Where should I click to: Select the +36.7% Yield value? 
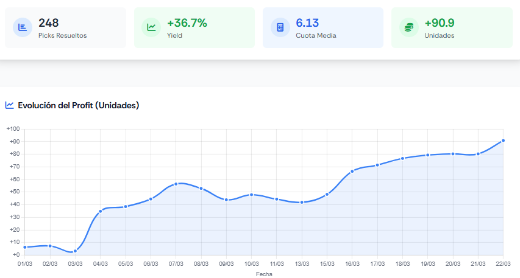[187, 23]
